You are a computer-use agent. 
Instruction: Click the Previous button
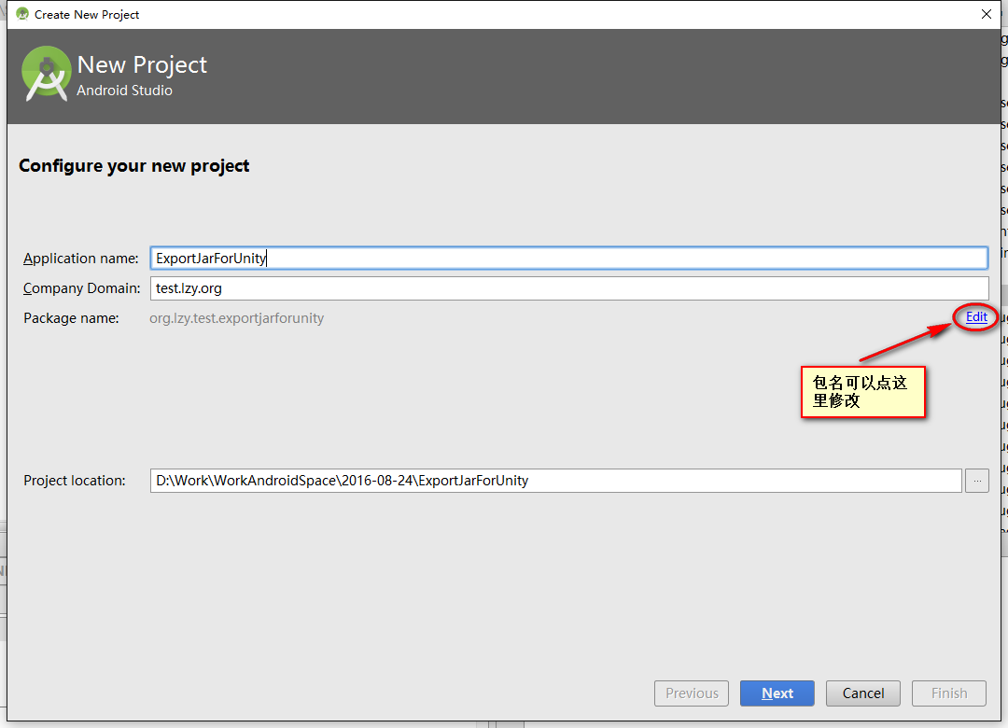pos(692,693)
